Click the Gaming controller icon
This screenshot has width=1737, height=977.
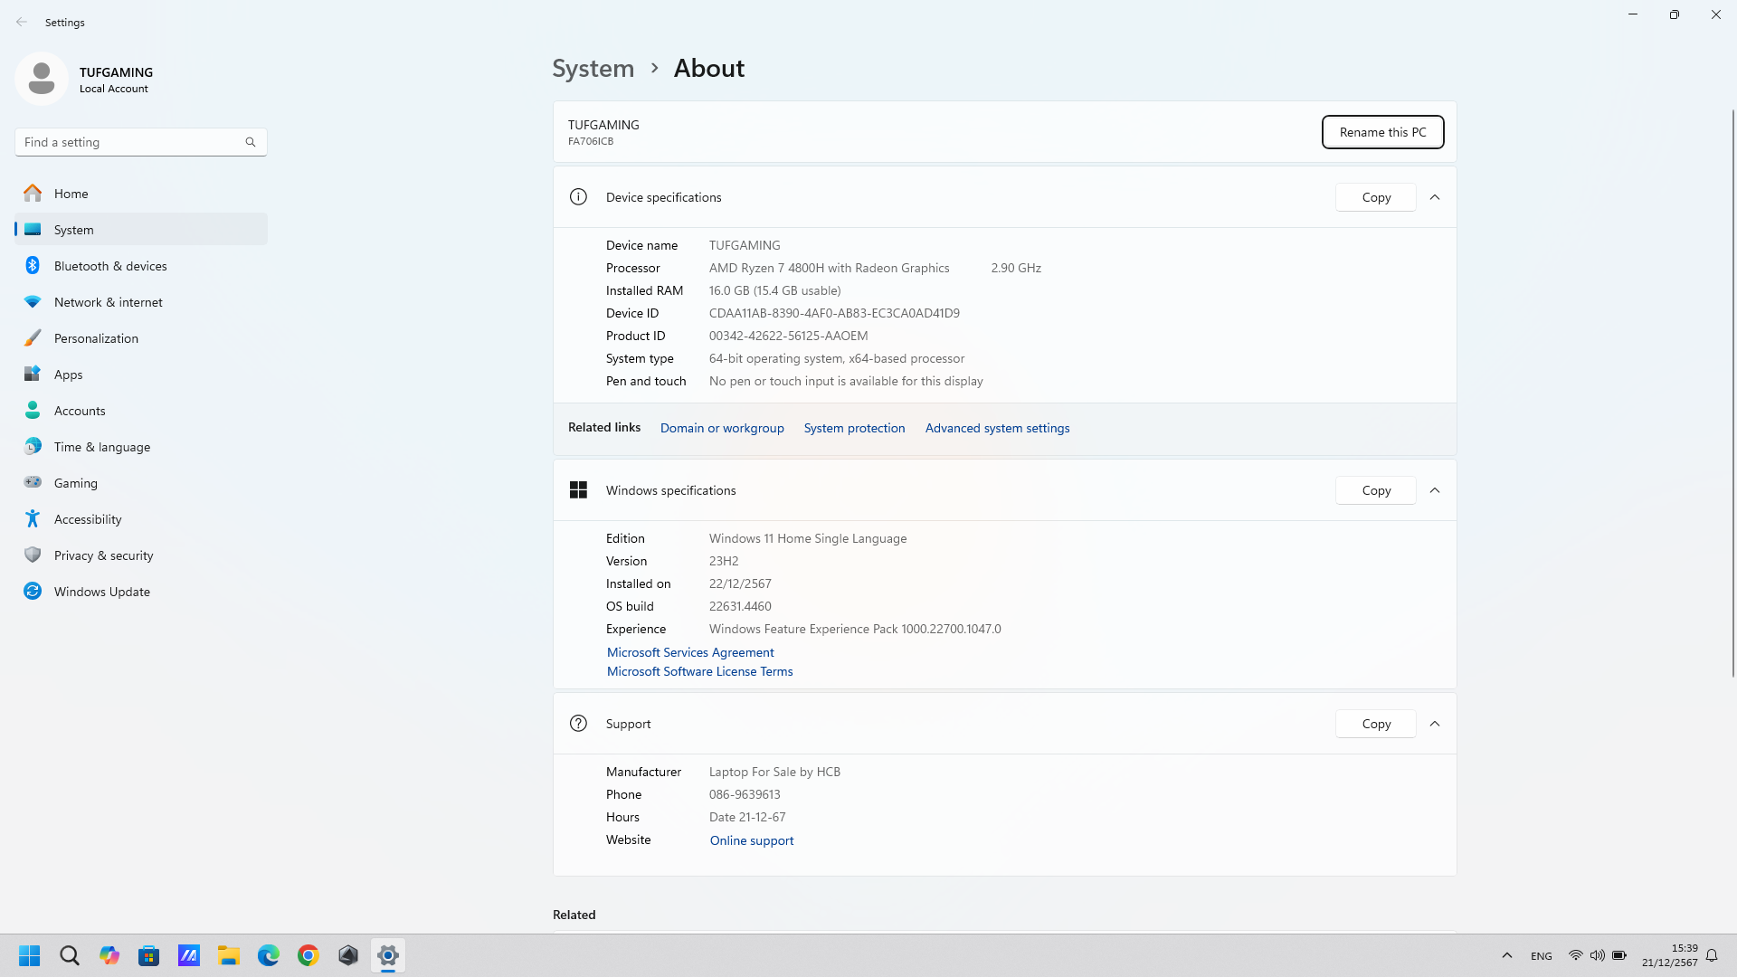tap(33, 482)
